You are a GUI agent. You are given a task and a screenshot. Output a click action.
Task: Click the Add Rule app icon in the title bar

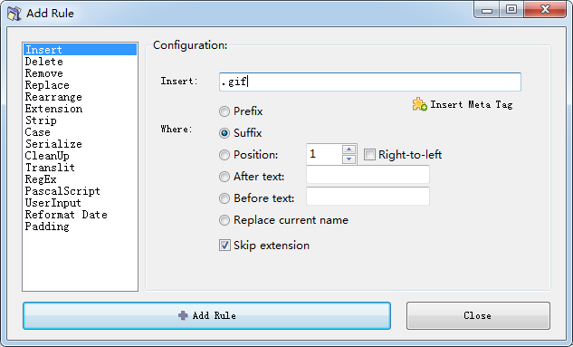[x=14, y=14]
